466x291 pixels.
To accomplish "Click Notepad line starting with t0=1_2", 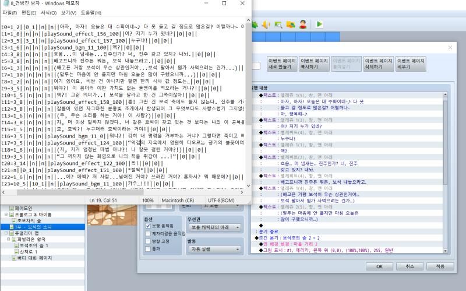I will point(123,27).
